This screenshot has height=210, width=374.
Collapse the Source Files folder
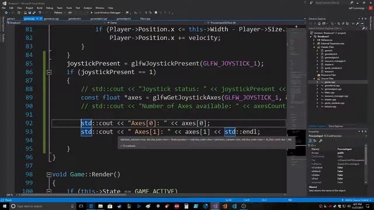314,79
